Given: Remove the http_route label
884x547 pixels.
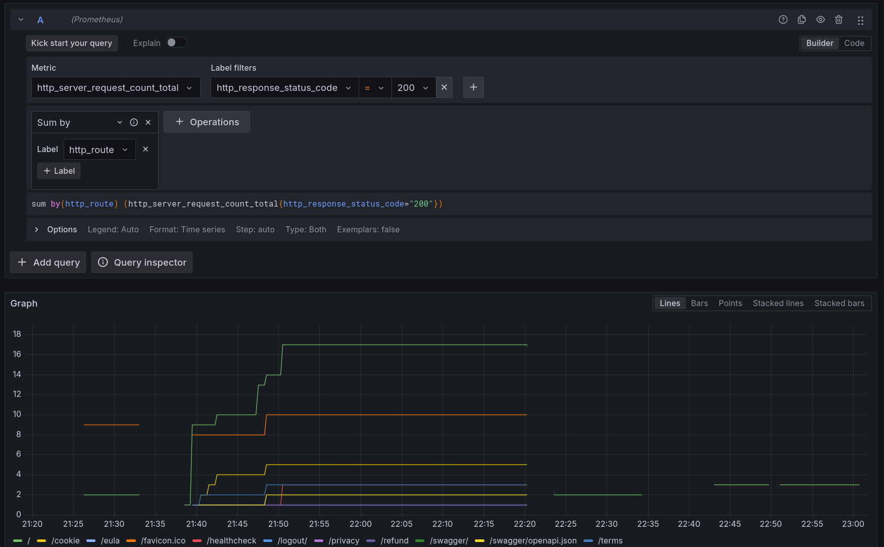Looking at the screenshot, I should coord(145,149).
